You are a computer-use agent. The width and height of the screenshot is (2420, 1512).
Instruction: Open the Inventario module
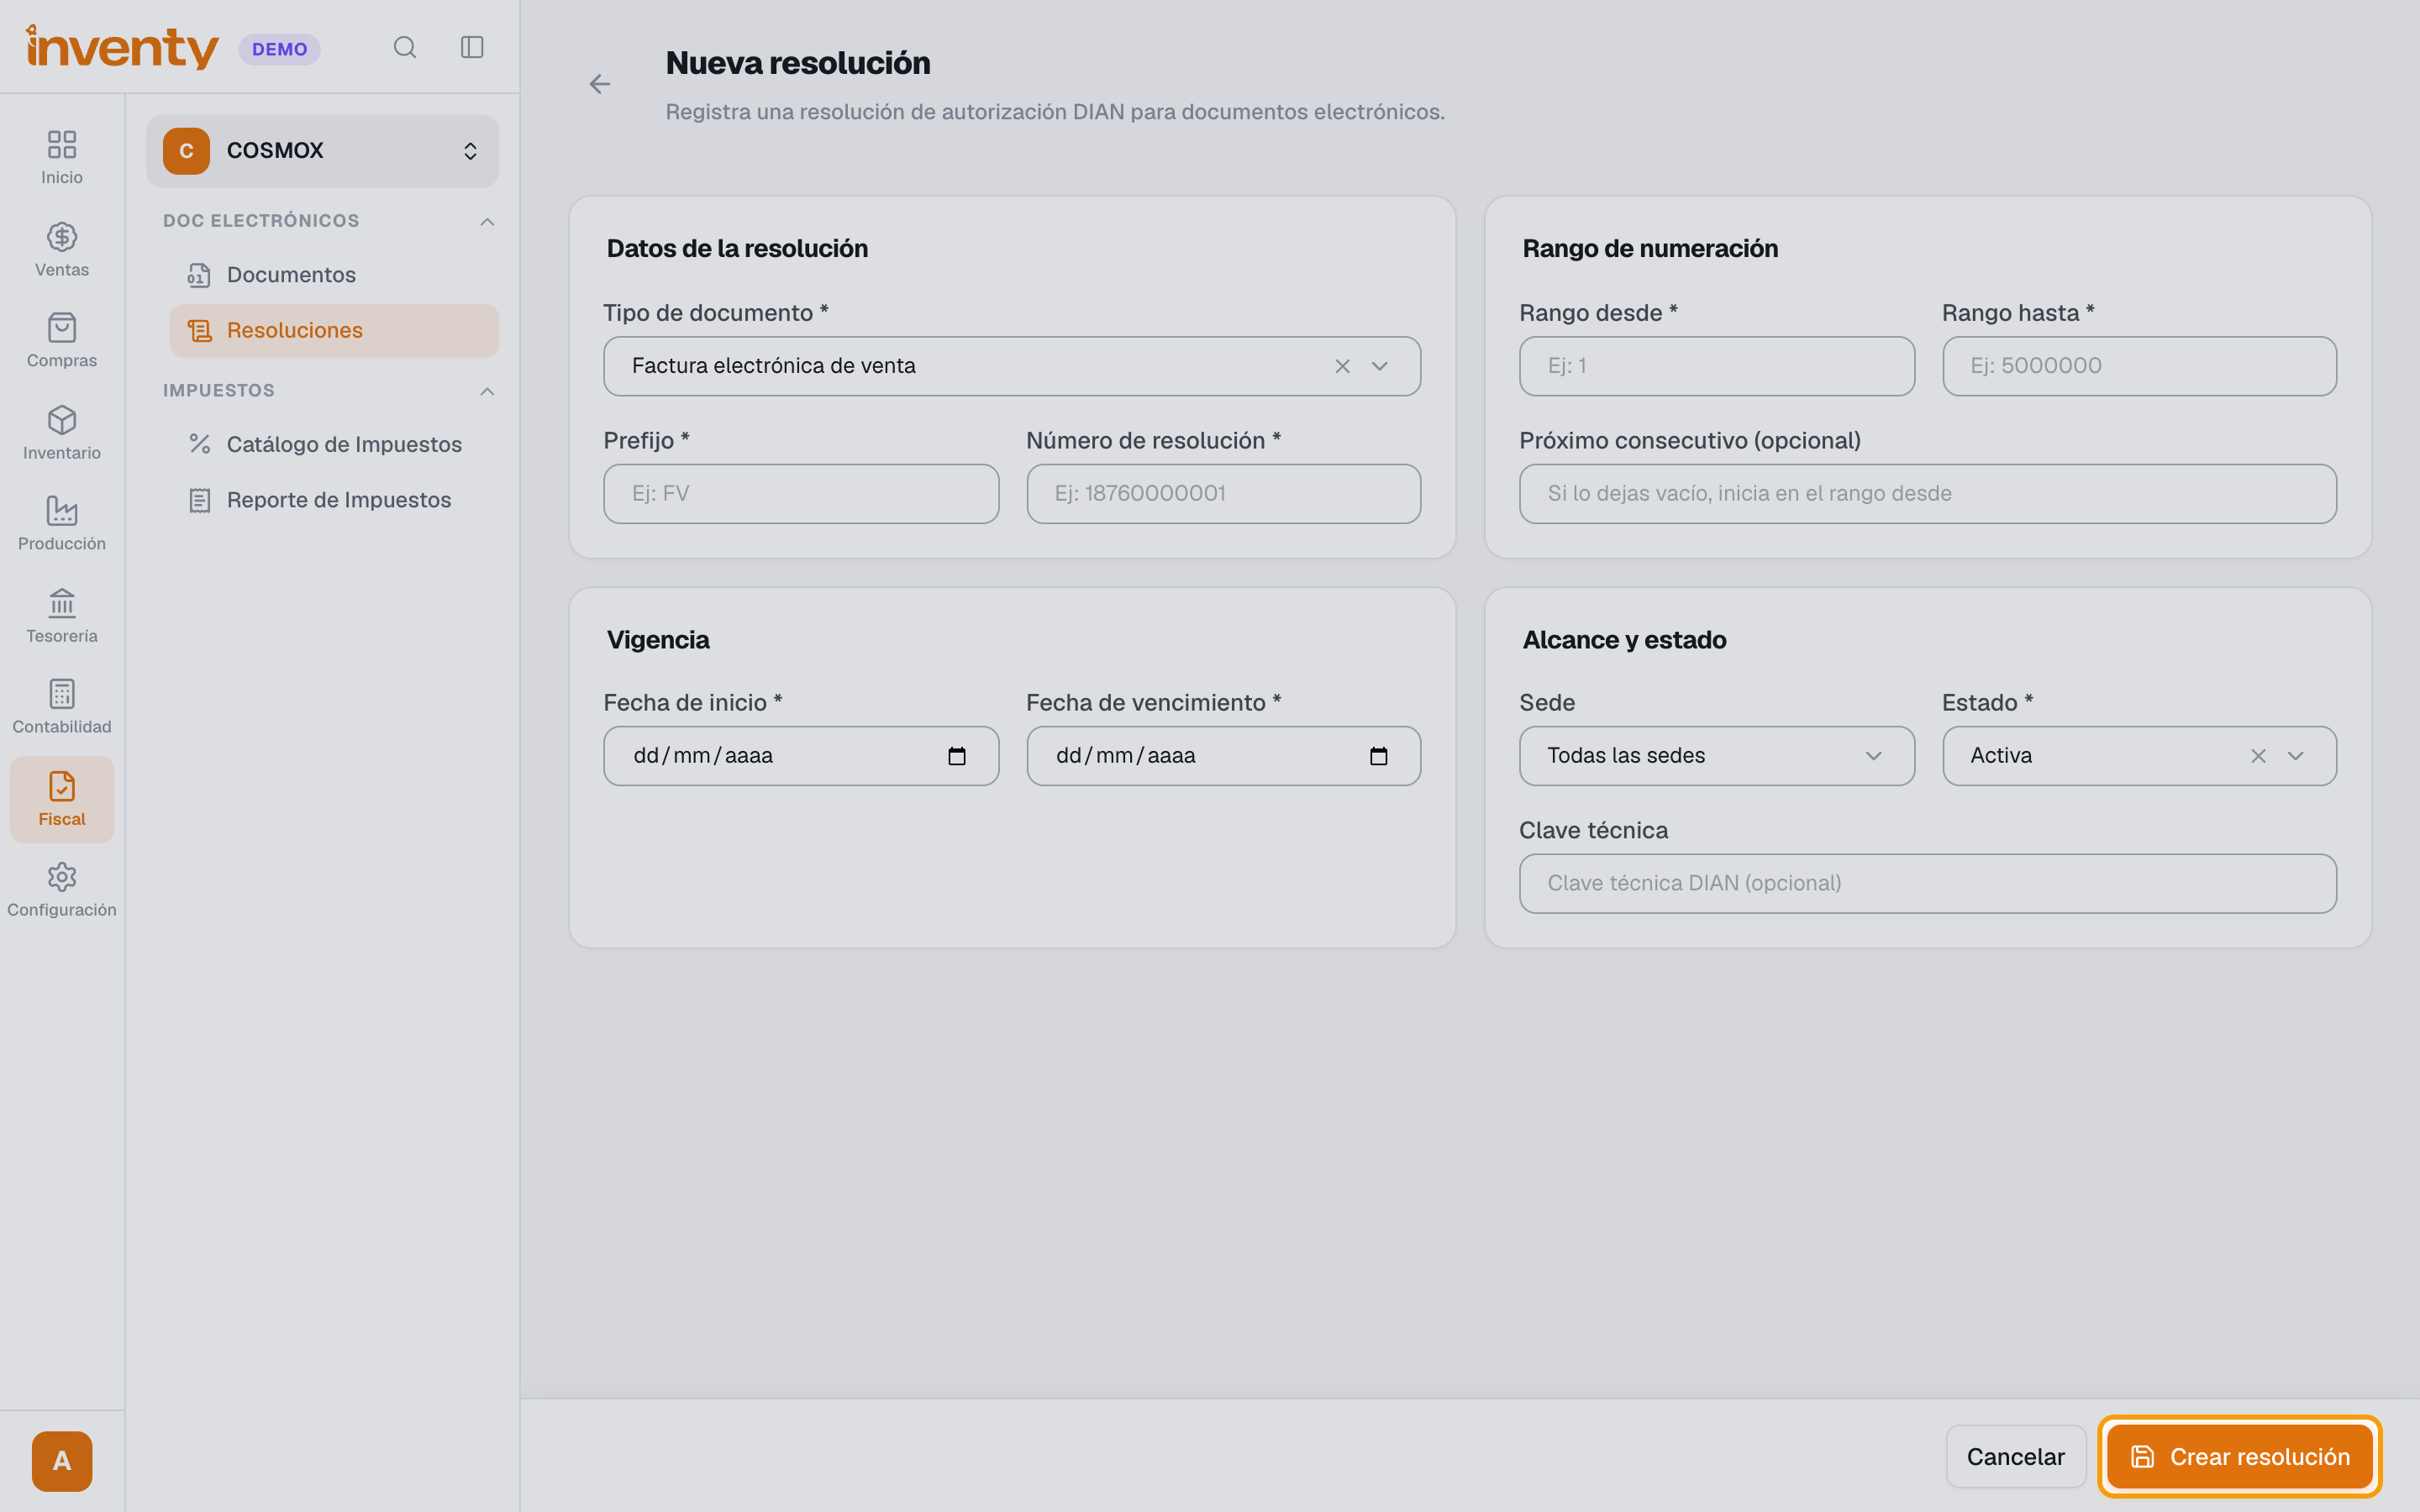click(62, 433)
